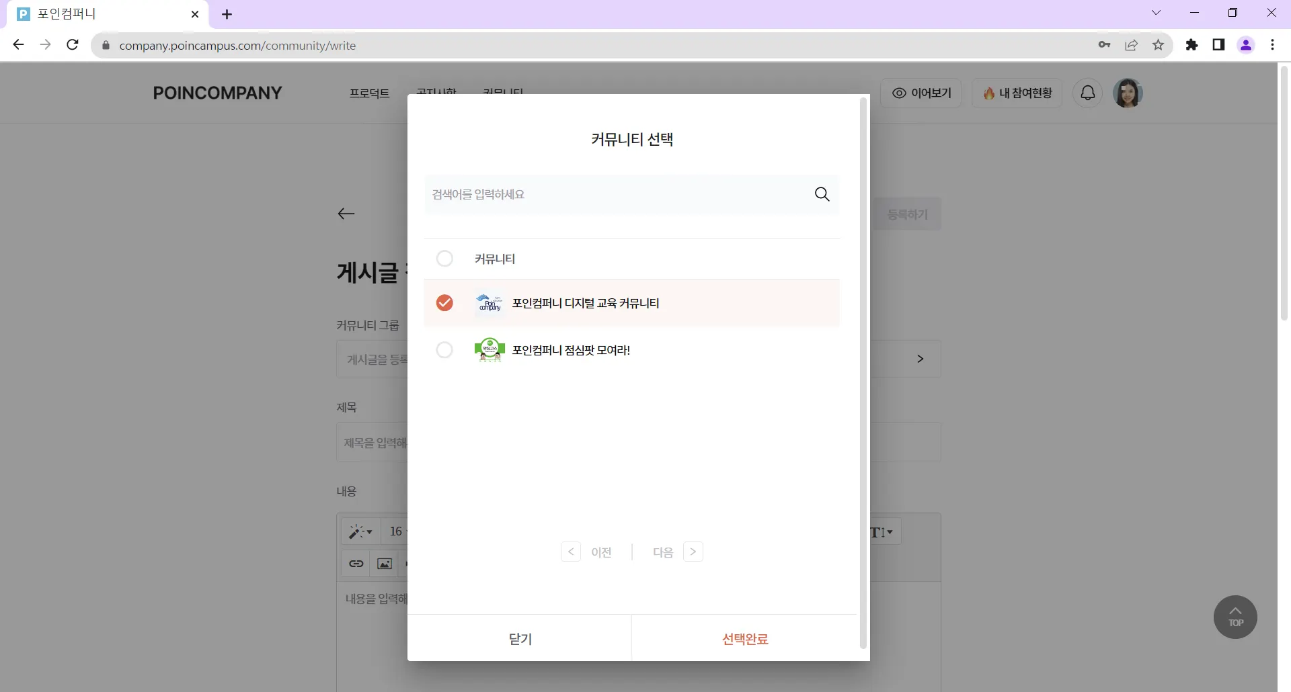Screen dimensions: 1291x692
Task: Click the 내용 content editor area
Action: (x=639, y=636)
